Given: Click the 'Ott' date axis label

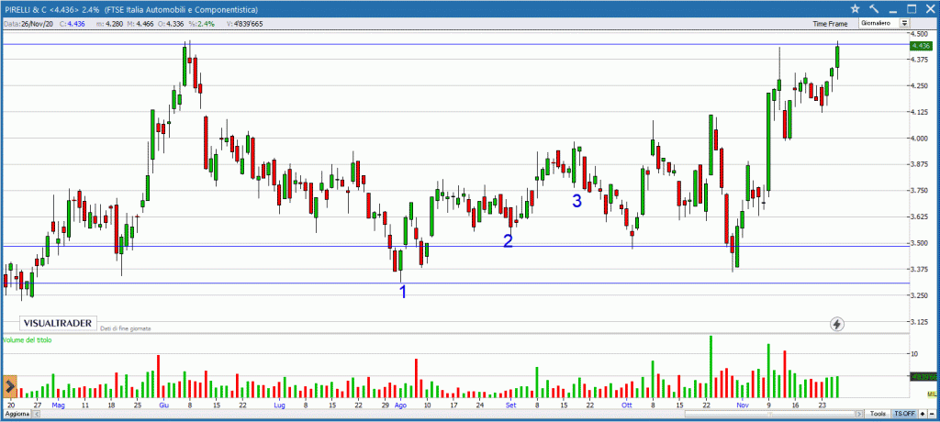Looking at the screenshot, I should click(627, 405).
